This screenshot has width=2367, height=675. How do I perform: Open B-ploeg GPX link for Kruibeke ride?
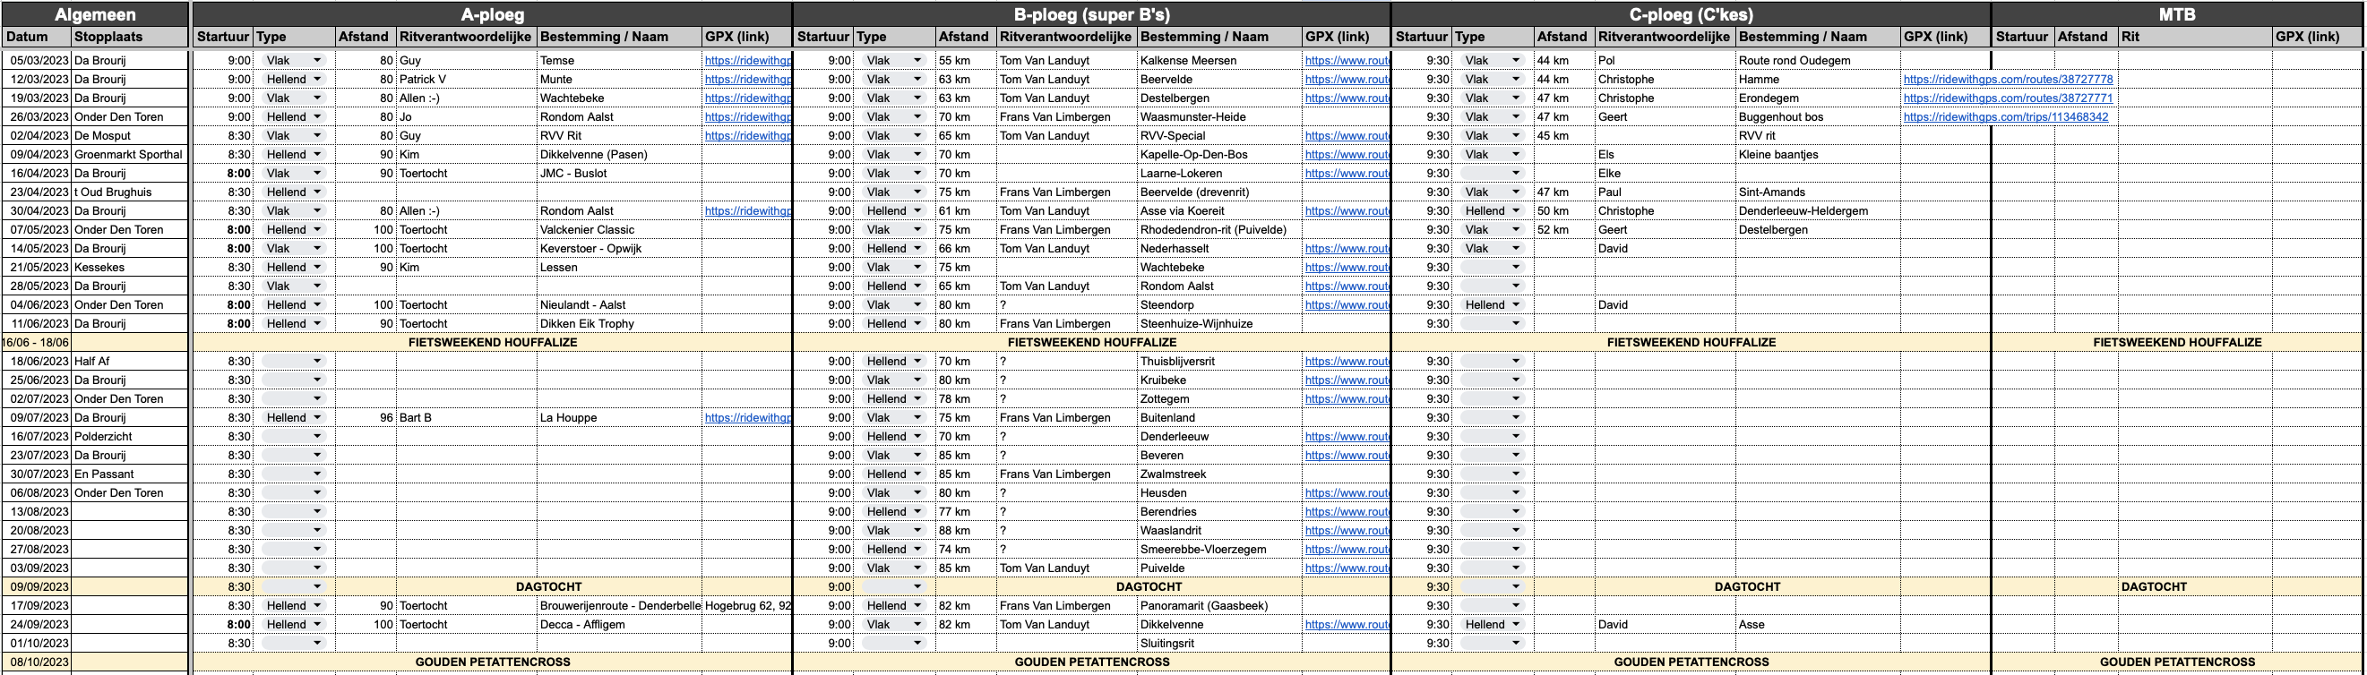(x=1347, y=380)
